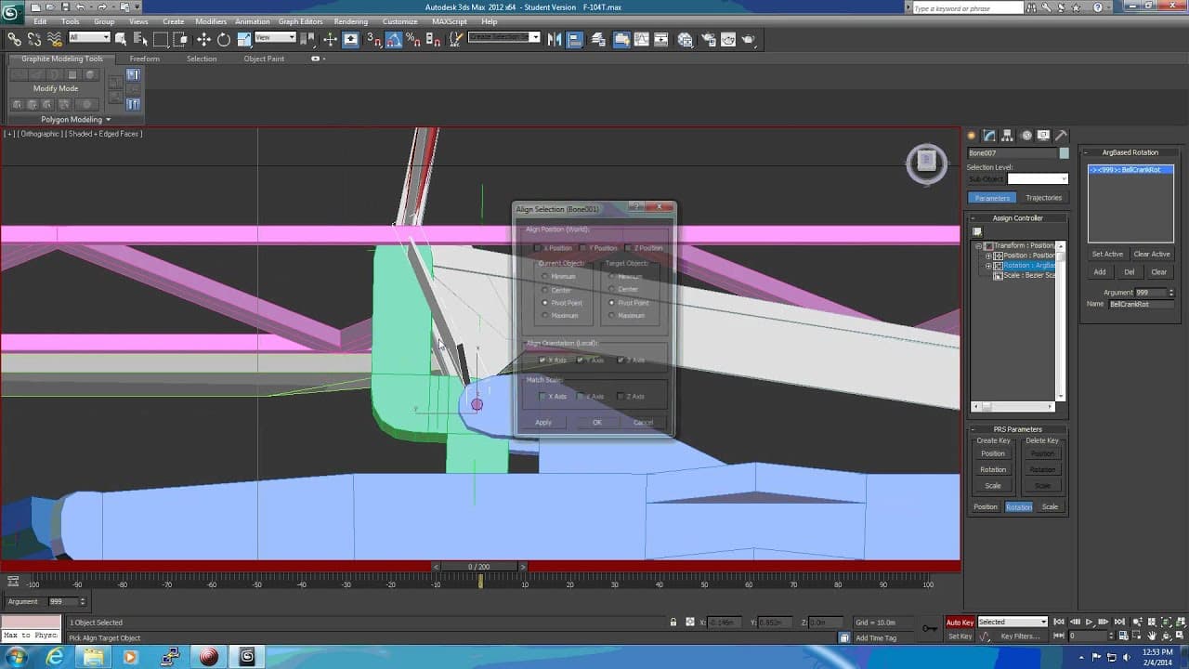Click OK in Align Selection dialog

coord(597,423)
